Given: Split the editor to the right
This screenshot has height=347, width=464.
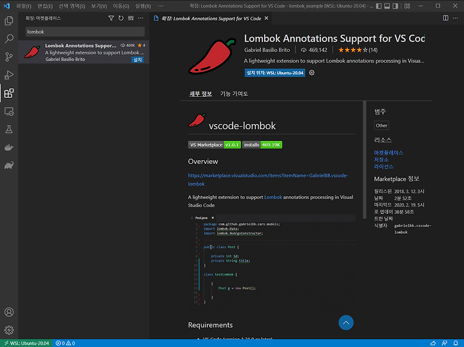Looking at the screenshot, I should pos(445,18).
